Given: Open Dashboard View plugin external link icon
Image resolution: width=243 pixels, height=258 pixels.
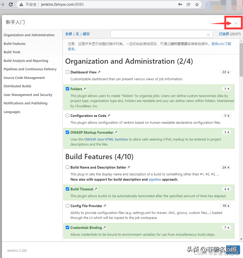Looking at the screenshot, I should click(99, 72).
